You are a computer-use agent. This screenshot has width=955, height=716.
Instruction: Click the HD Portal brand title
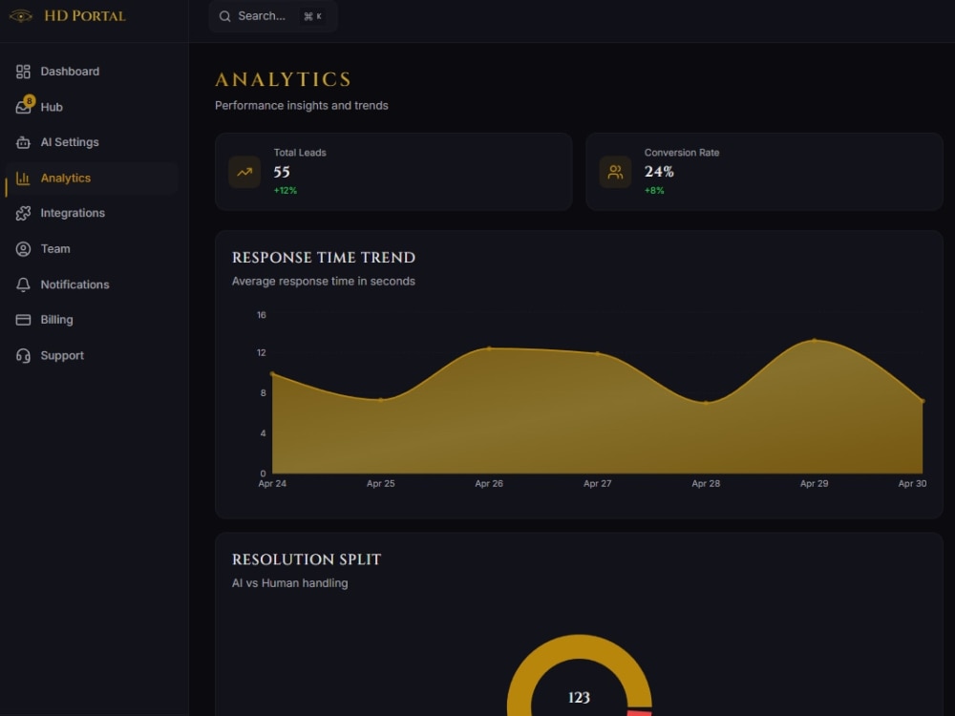pyautogui.click(x=85, y=16)
